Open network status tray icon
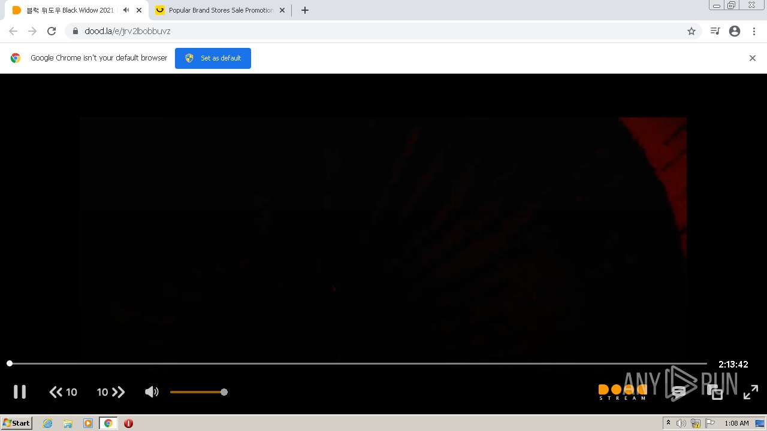This screenshot has height=431, width=767. tap(696, 423)
